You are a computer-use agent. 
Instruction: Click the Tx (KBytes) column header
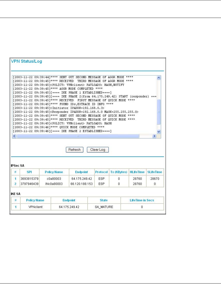point(119,172)
